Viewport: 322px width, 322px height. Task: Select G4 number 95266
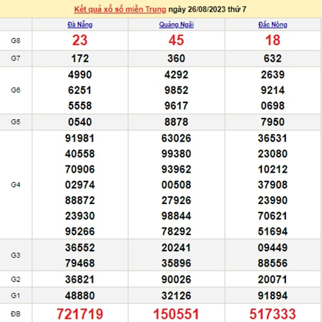(x=80, y=231)
